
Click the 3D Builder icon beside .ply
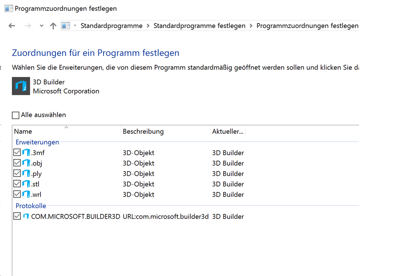26,174
